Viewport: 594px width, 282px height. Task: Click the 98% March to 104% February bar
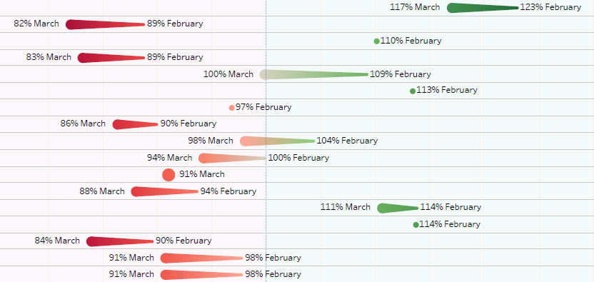click(x=277, y=141)
